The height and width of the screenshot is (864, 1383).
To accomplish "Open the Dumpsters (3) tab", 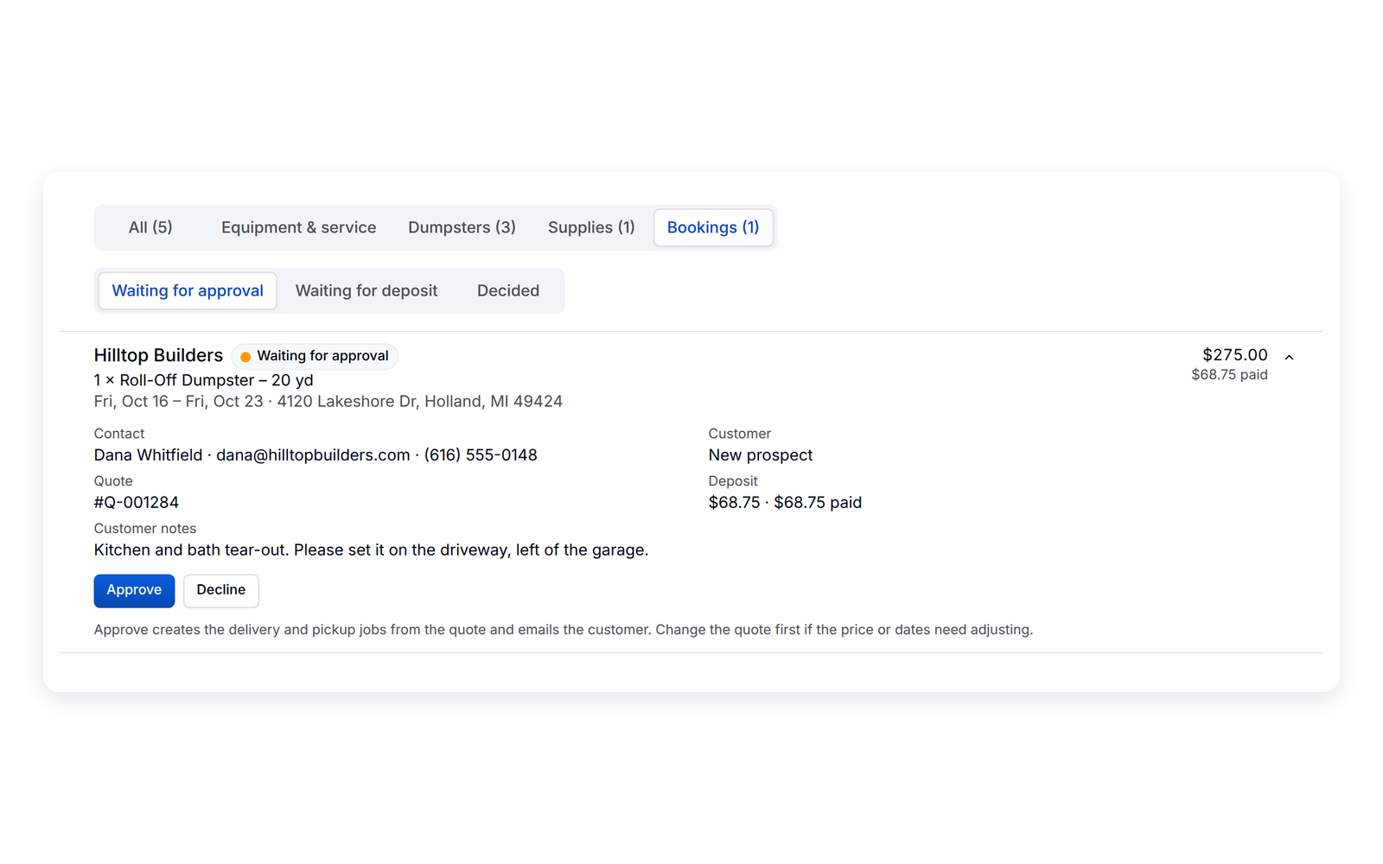I will click(462, 227).
